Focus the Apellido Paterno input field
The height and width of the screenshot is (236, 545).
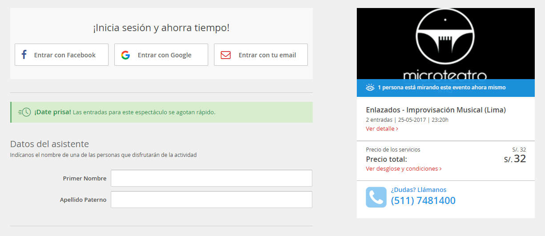211,200
